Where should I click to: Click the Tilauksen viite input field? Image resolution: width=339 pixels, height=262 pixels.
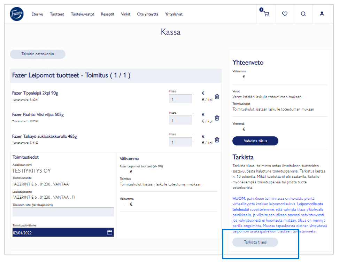point(63,212)
